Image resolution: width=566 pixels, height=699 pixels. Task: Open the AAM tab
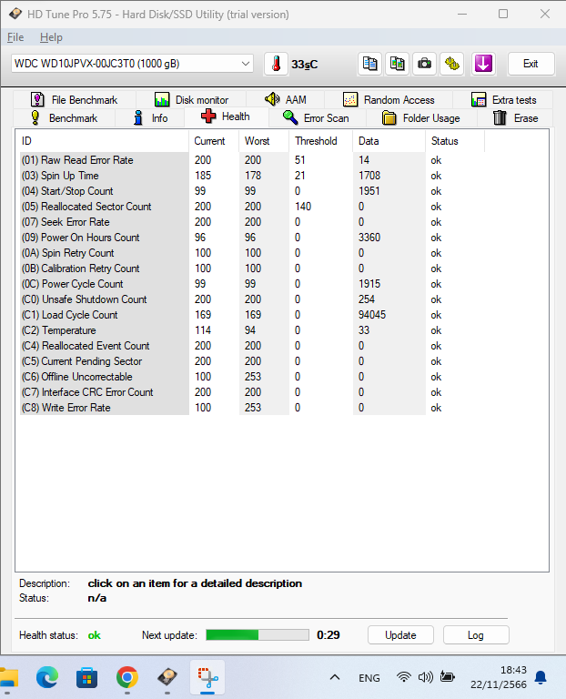coord(286,100)
